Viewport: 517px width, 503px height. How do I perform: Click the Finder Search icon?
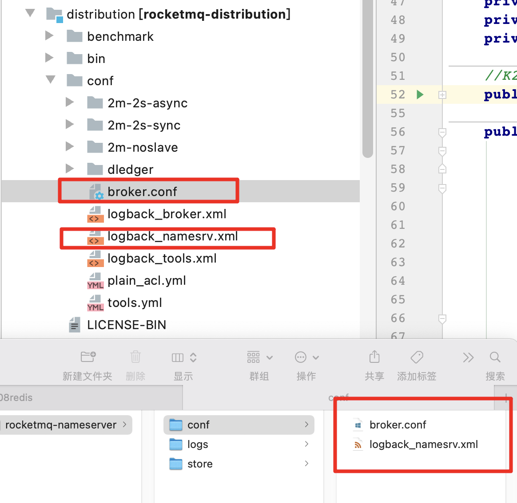tap(495, 357)
